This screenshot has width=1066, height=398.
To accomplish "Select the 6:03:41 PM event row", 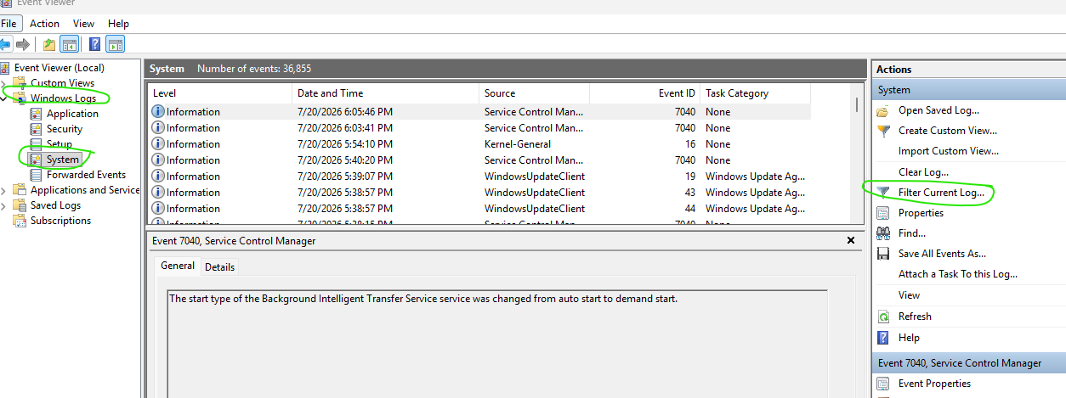I will (479, 128).
